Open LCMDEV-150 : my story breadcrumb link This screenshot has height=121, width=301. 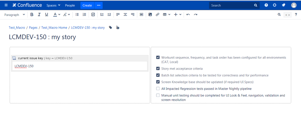pos(88,28)
